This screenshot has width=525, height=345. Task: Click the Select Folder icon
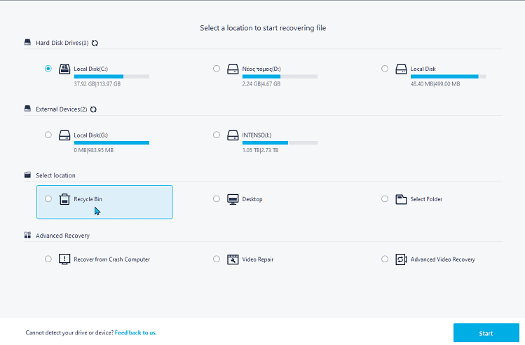pos(401,199)
